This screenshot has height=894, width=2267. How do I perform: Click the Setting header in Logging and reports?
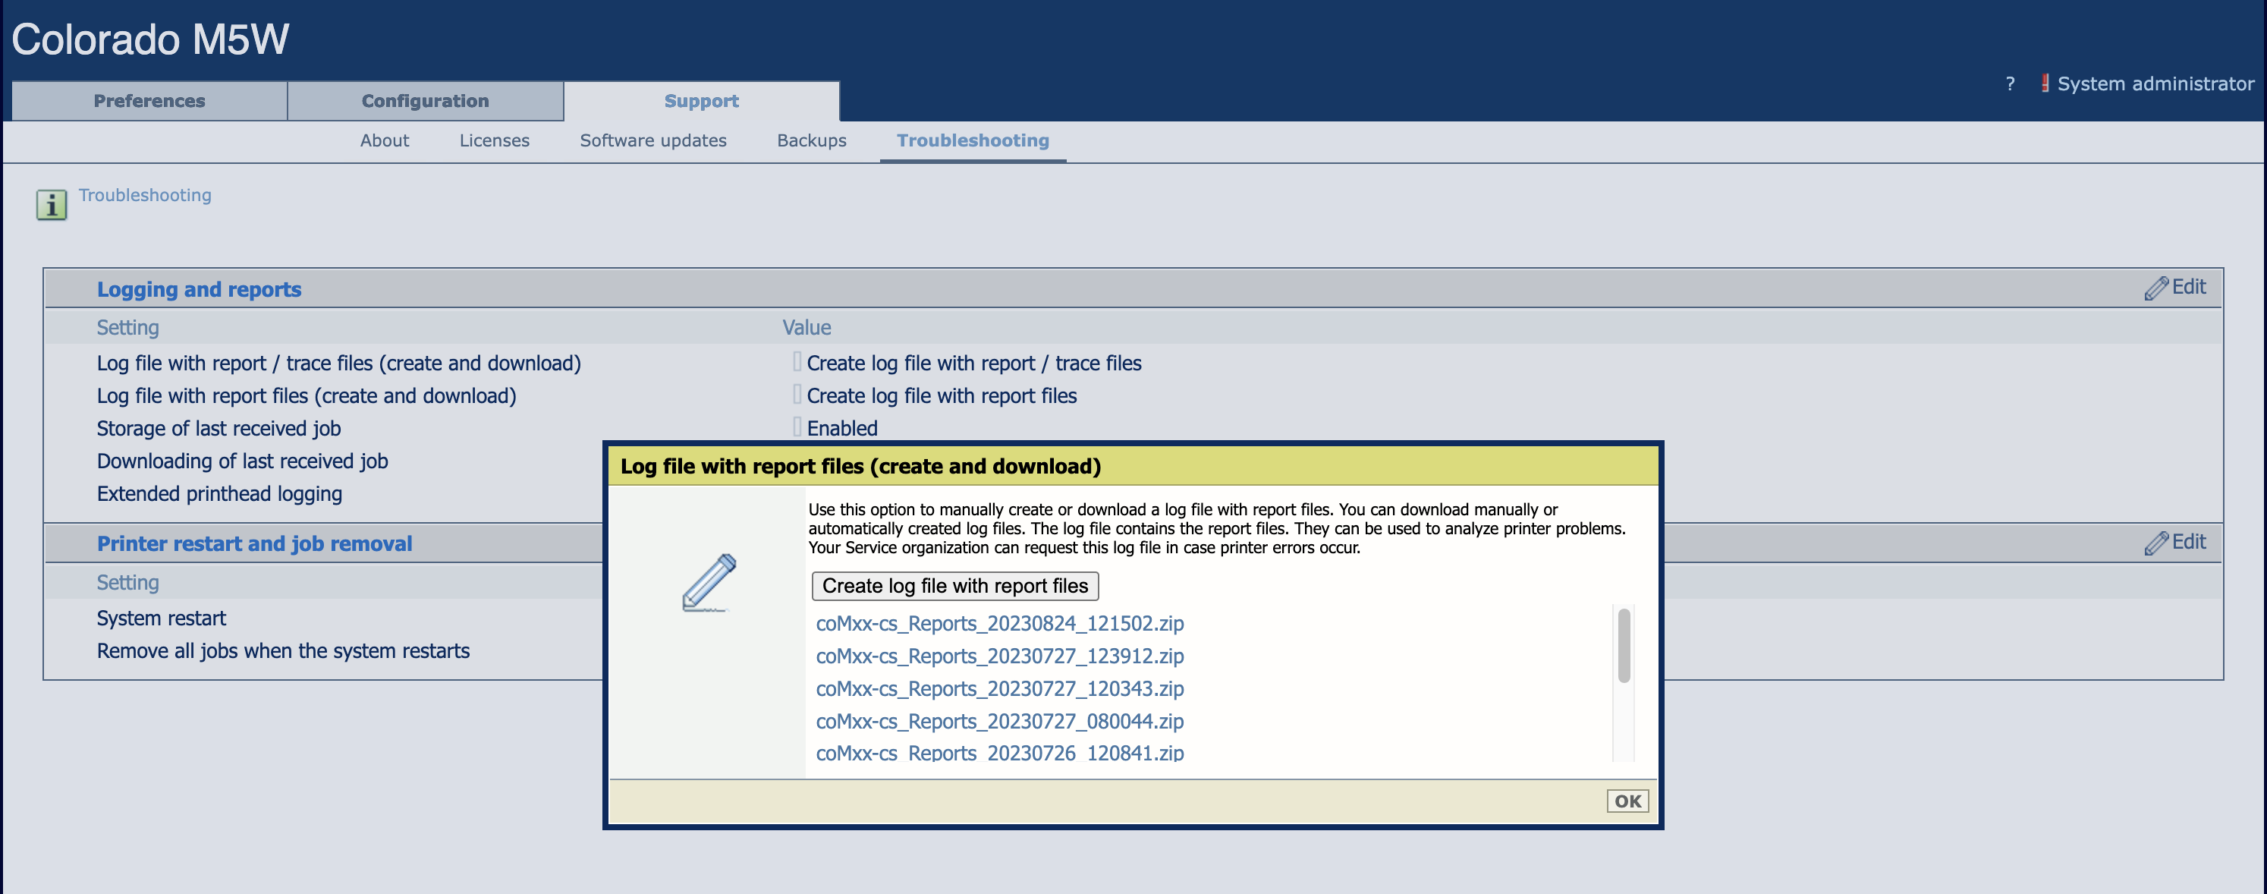(127, 327)
